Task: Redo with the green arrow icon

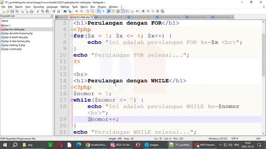Action: [58, 11]
